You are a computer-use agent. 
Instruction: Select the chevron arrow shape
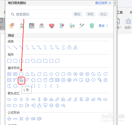21,105
